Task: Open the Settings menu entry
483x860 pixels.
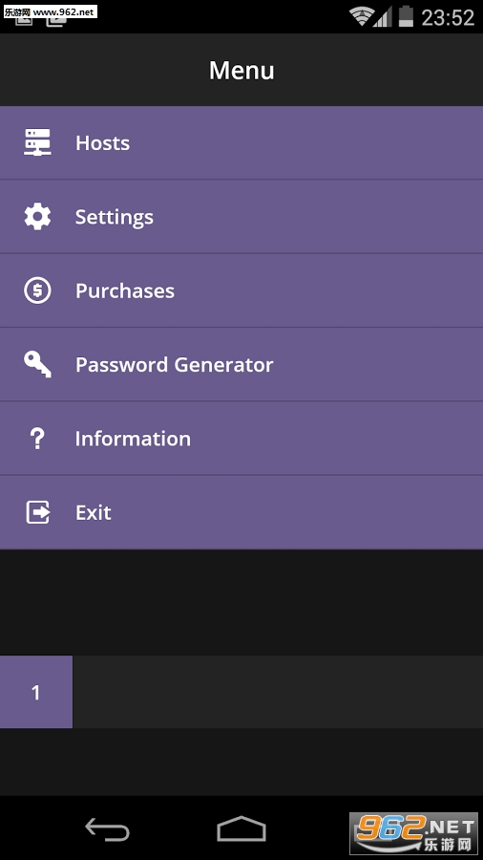Action: (x=241, y=217)
